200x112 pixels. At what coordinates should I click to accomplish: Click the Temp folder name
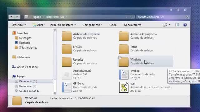pos(134,47)
